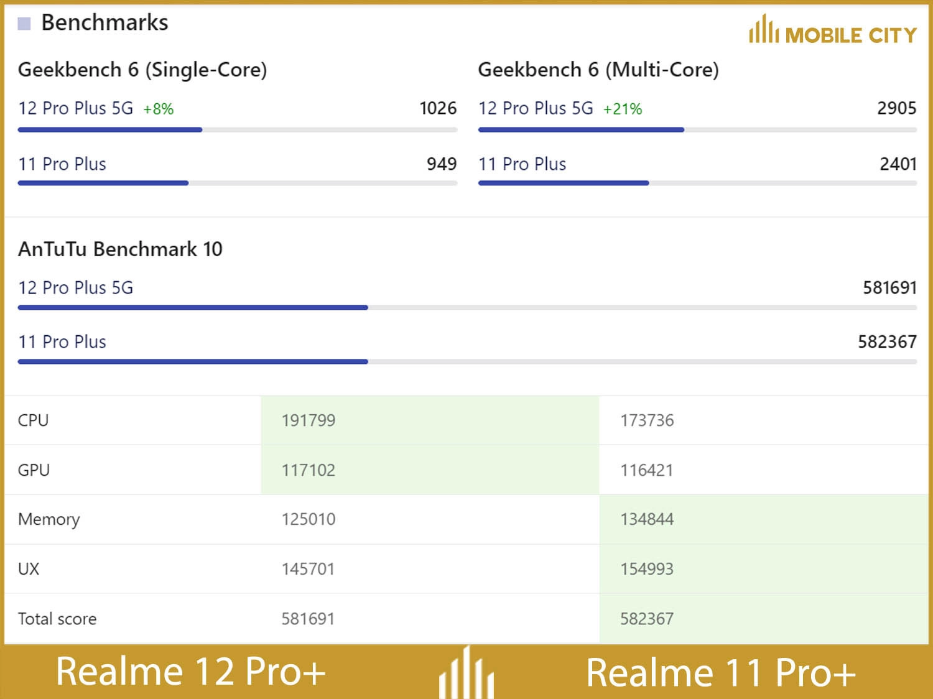Click the UX row label

[x=29, y=569]
